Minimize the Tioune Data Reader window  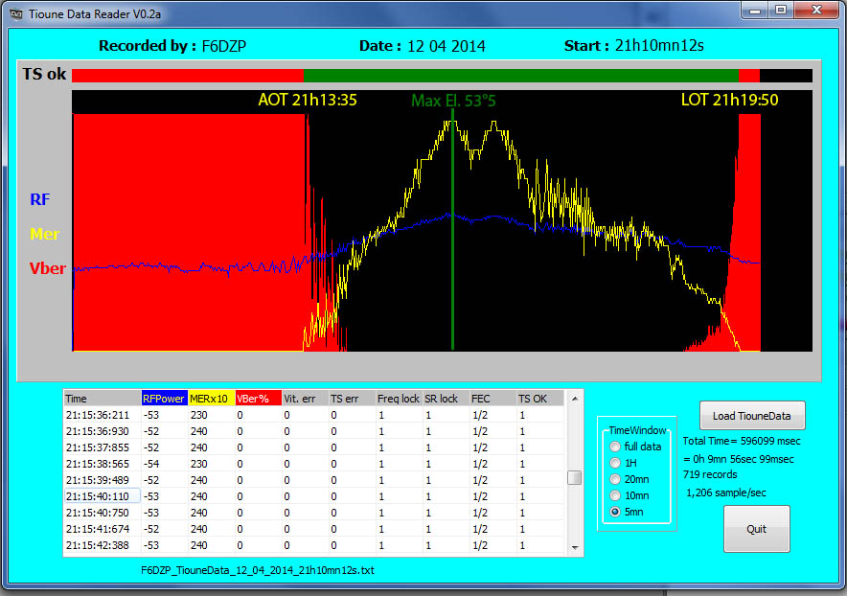755,10
